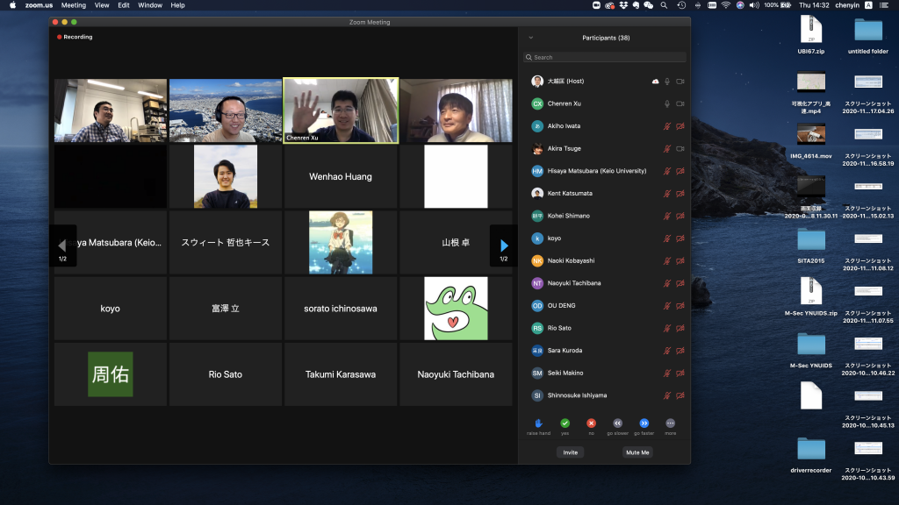899x505 pixels.
Task: Click the Invite button
Action: [x=571, y=452]
